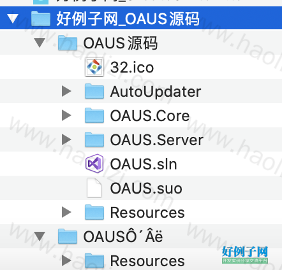The height and width of the screenshot is (270, 282).
Task: Click the OAUS.Core folder icon
Action: click(x=94, y=115)
